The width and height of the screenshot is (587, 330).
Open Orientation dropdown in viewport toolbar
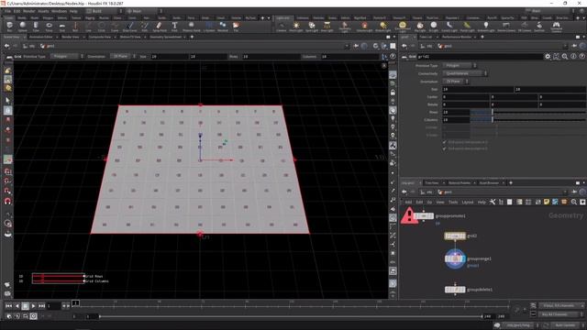(x=123, y=56)
